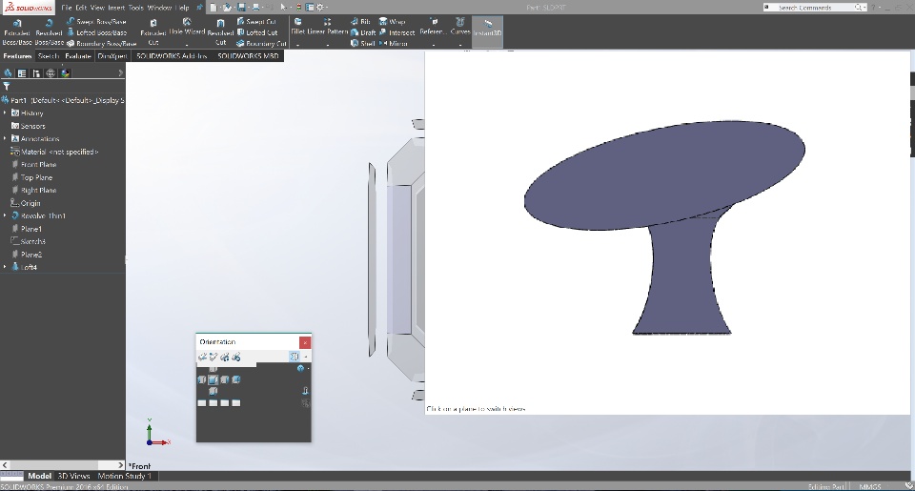Click the Search Commands field

click(x=815, y=8)
